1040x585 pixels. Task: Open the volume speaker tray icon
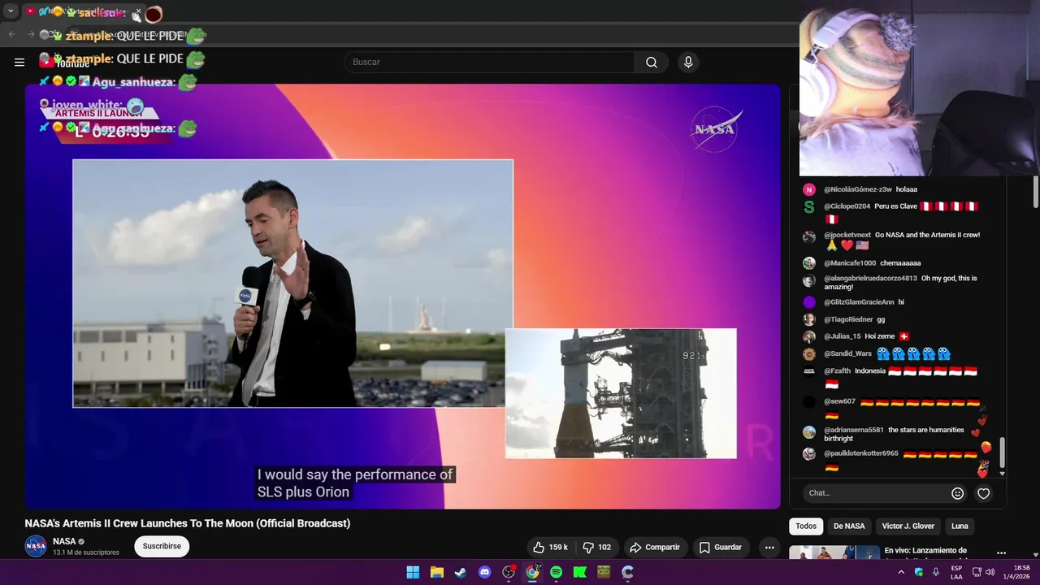click(990, 572)
